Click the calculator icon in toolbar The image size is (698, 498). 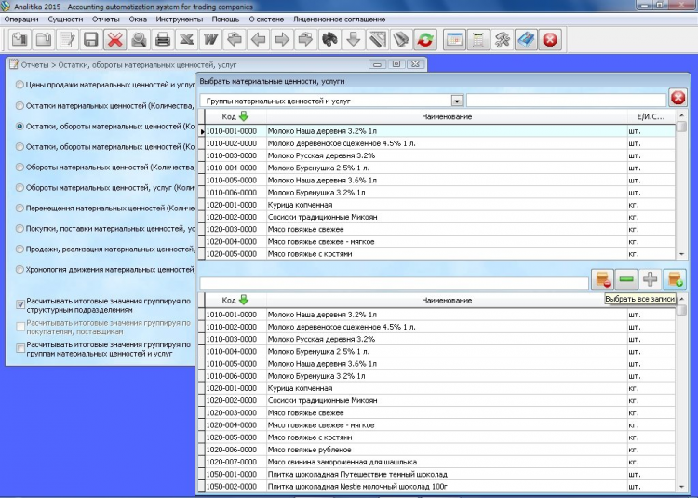coord(477,39)
